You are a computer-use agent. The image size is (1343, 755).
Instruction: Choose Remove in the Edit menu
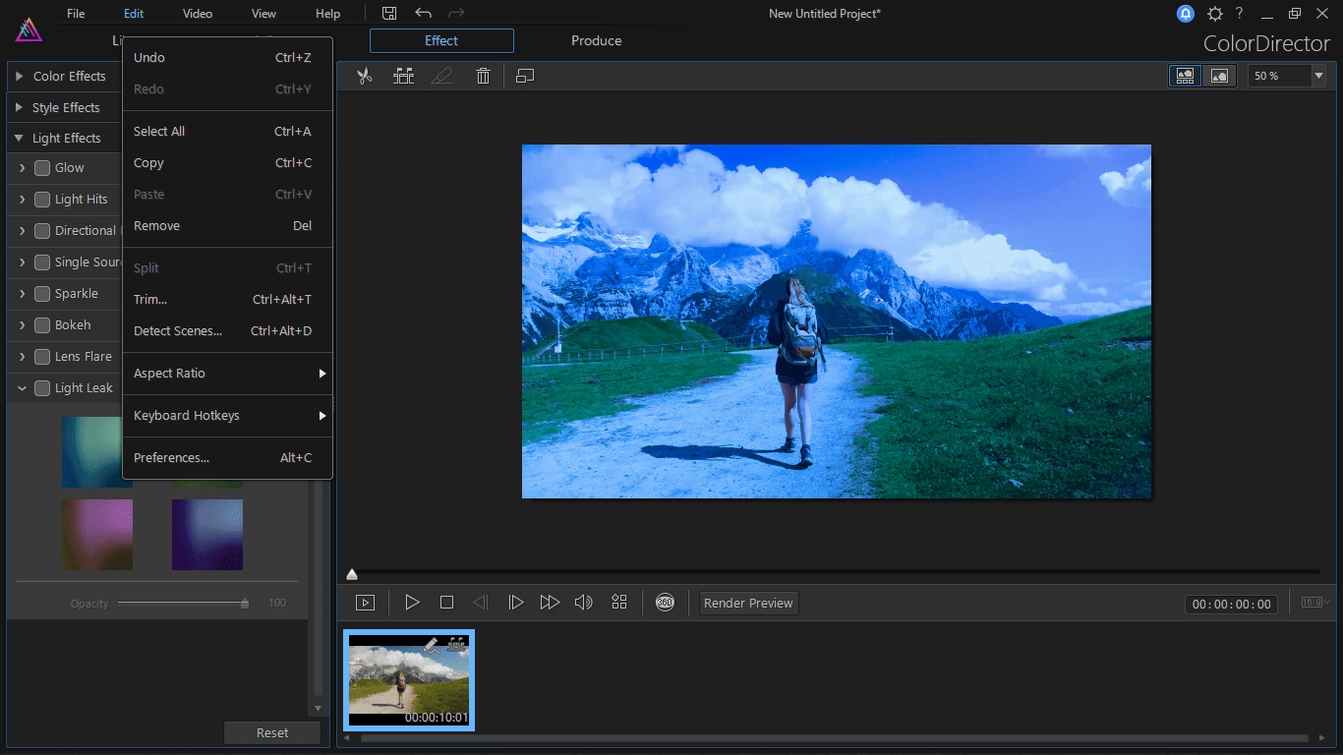[227, 226]
